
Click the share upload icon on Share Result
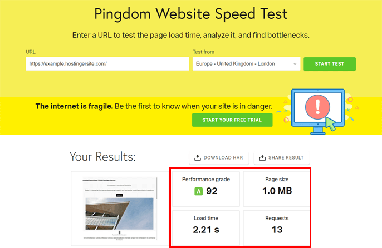point(262,158)
